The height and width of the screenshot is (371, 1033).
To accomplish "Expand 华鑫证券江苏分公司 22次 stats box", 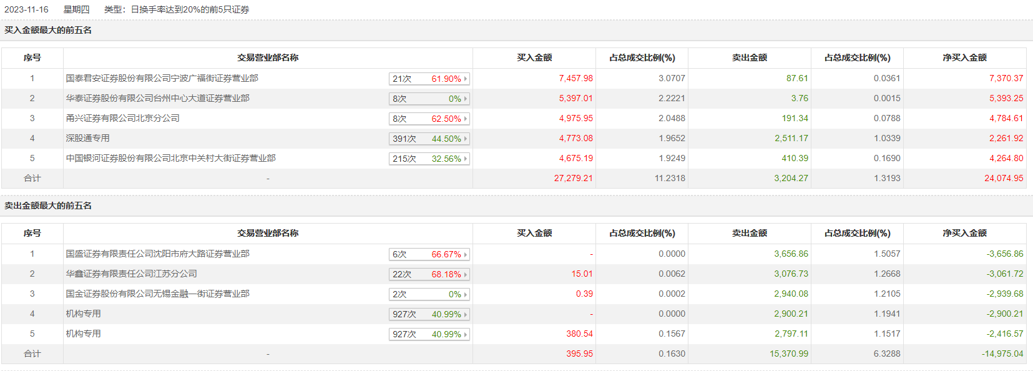I will click(429, 274).
